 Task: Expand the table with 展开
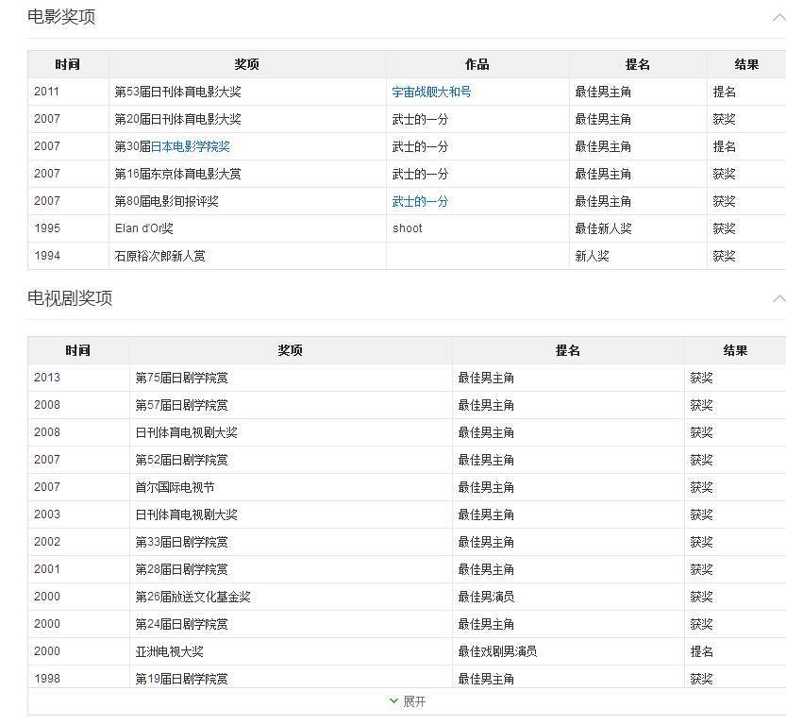408,701
